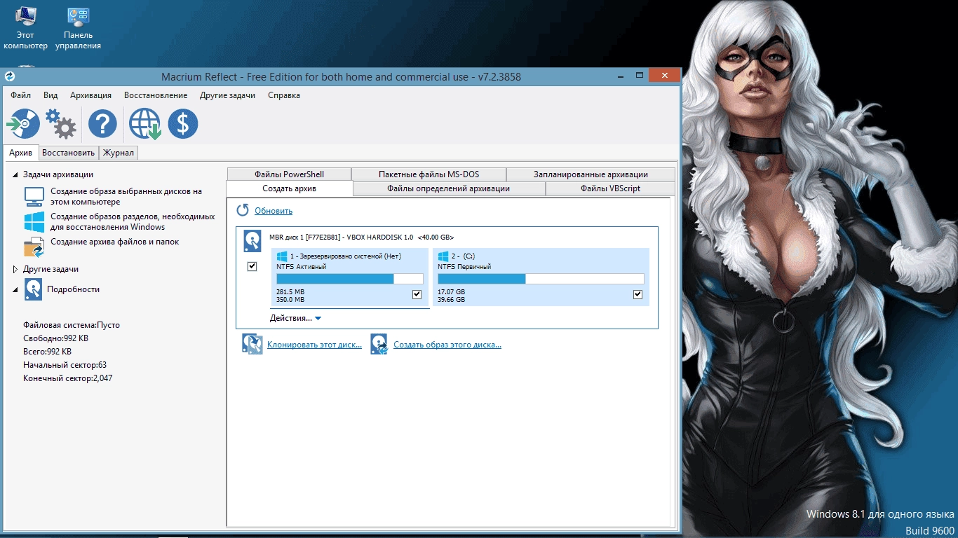Open the Вид menu
This screenshot has height=538, width=958.
point(50,95)
